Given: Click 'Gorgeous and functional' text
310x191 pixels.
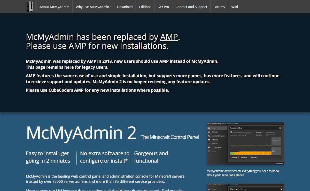Looking at the screenshot, I should [x=151, y=157].
